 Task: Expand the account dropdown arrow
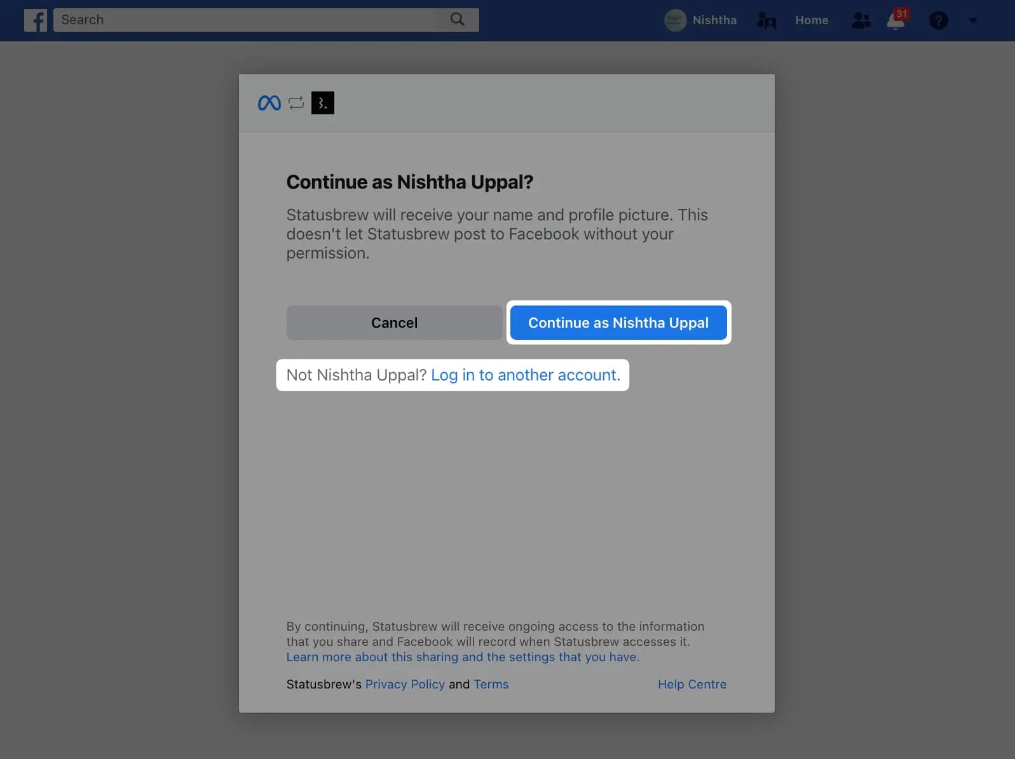pos(972,20)
